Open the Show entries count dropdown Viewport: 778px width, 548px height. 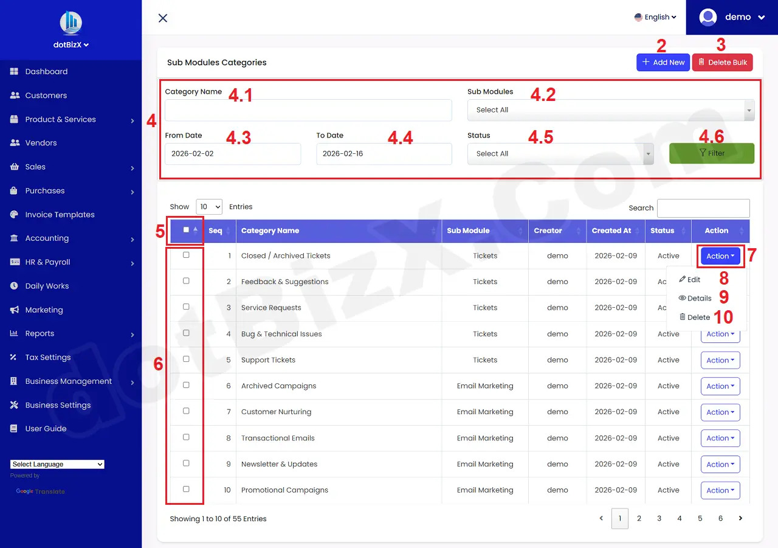click(209, 207)
